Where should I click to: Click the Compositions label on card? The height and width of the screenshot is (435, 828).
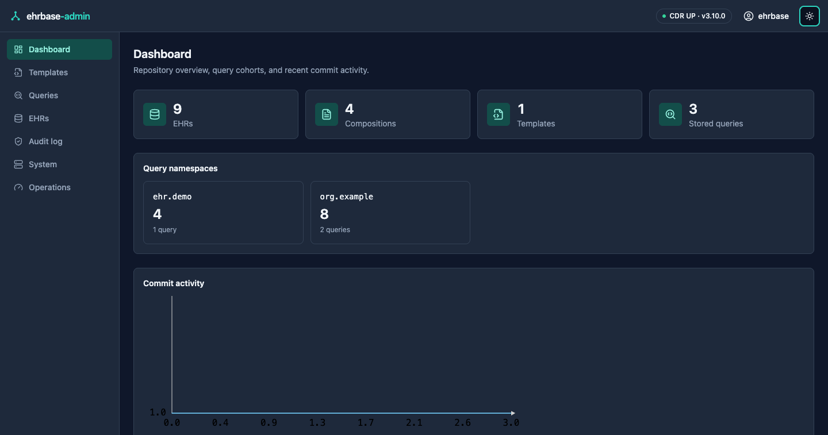pos(370,124)
